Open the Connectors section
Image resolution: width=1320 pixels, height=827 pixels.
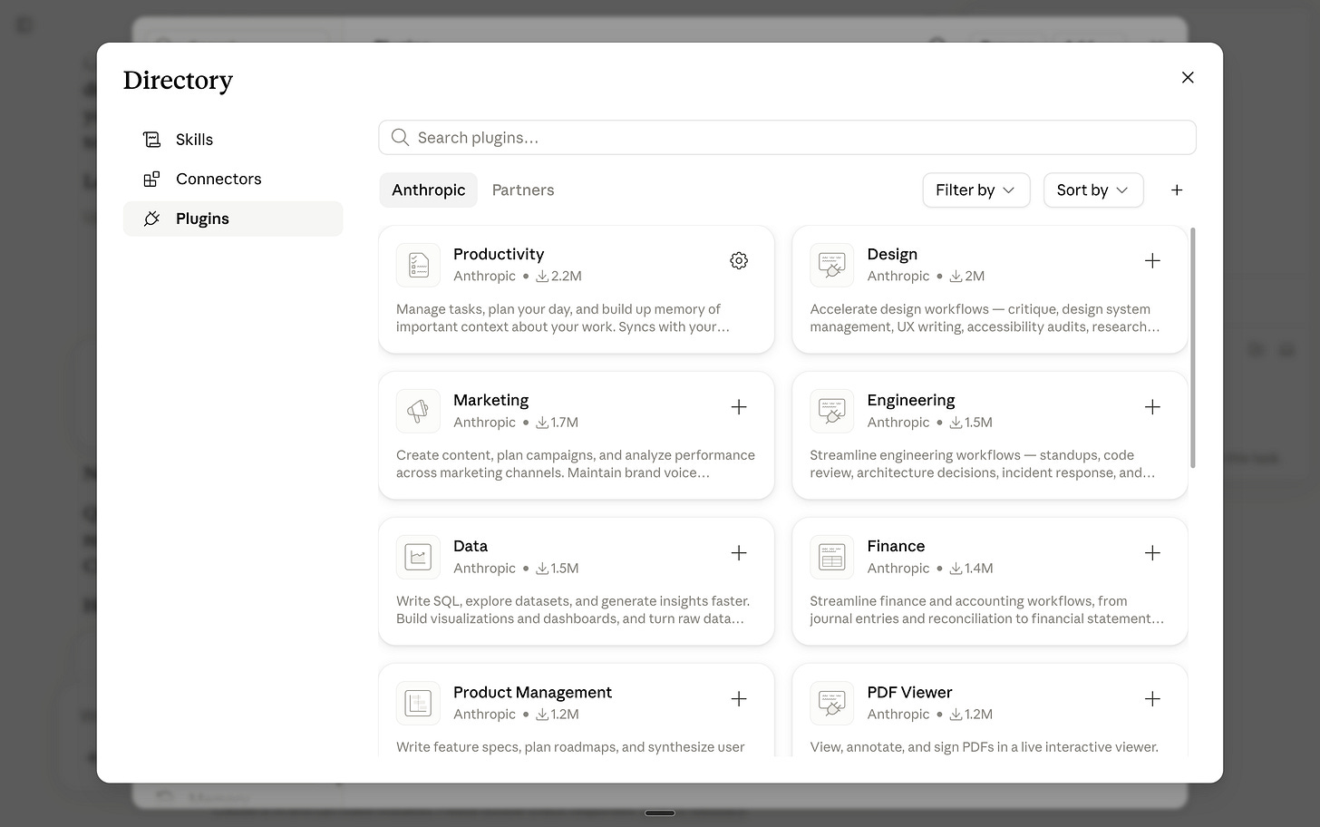233,180
